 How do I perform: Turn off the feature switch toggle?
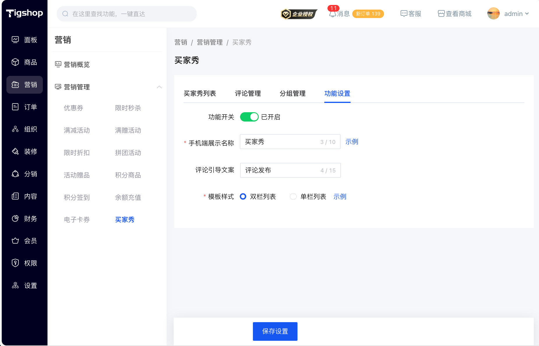tap(249, 117)
